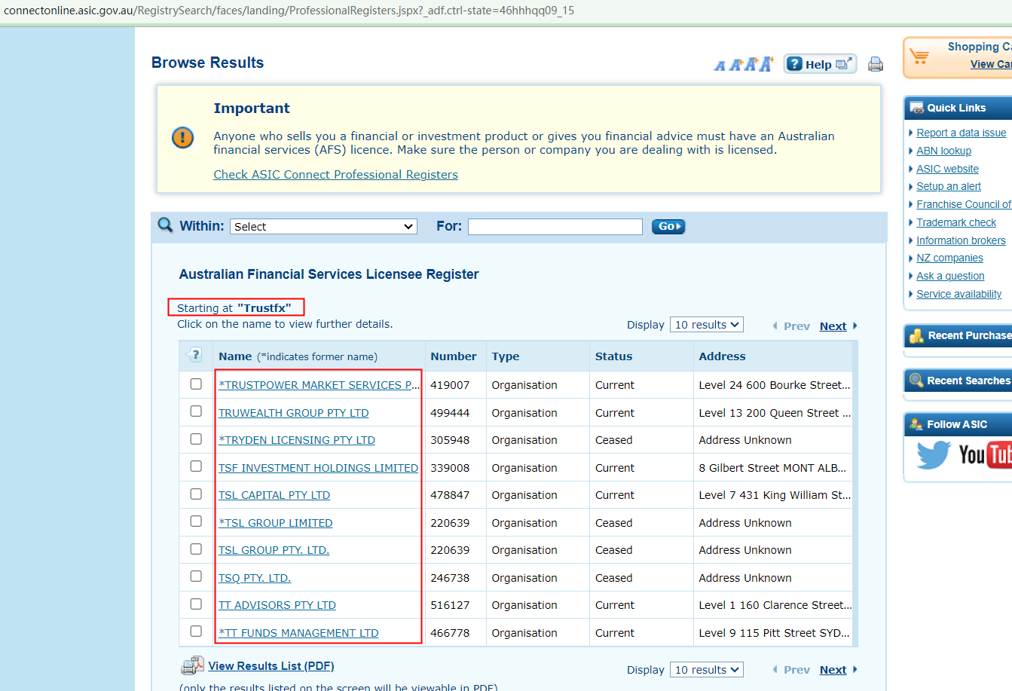This screenshot has height=691, width=1012.
Task: Click the browser address bar URL
Action: coord(289,11)
